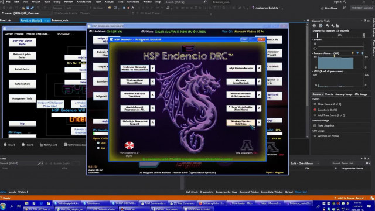Click the HW Acceleration 'A' logo icon
Screen dimensions: 375x211
247,145
